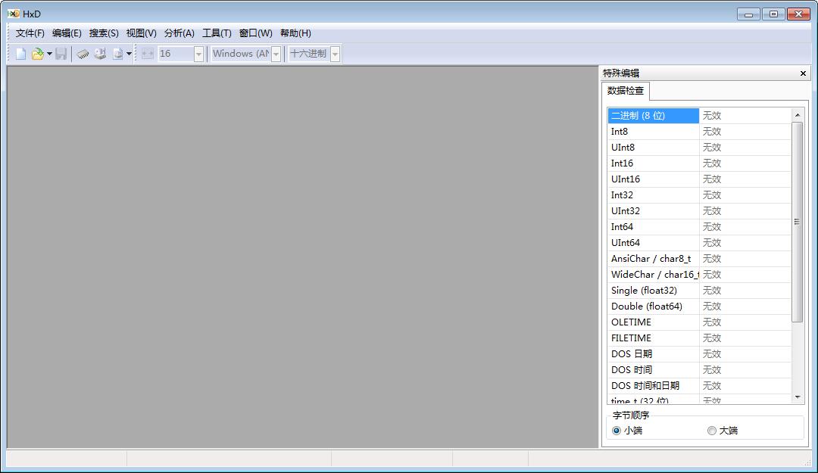Open disk icon in toolbar
Image resolution: width=818 pixels, height=473 pixels.
click(x=100, y=54)
